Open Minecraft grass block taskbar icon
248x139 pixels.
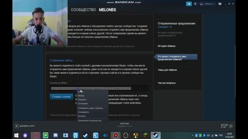(146, 136)
